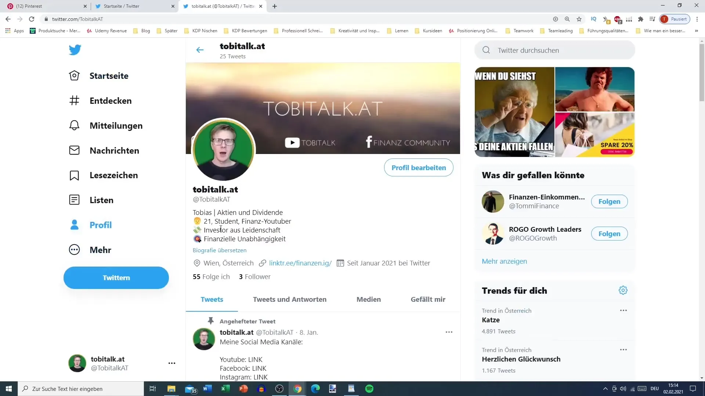Open Mitteilungen bell icon

(74, 125)
